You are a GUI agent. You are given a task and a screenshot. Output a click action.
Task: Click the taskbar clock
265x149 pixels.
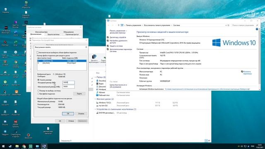pyautogui.click(x=260, y=146)
